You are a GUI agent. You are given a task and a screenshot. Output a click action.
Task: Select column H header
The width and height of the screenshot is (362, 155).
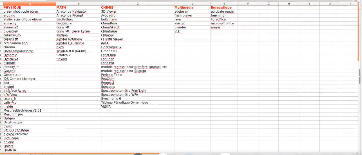pos(289,4)
